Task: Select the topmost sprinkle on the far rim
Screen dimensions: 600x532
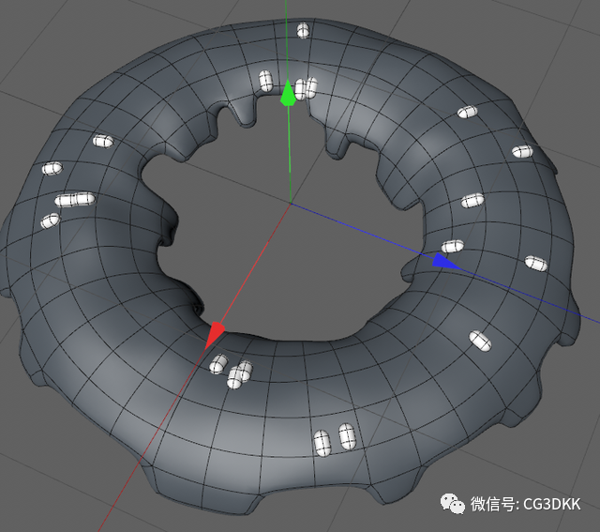Action: pyautogui.click(x=303, y=30)
